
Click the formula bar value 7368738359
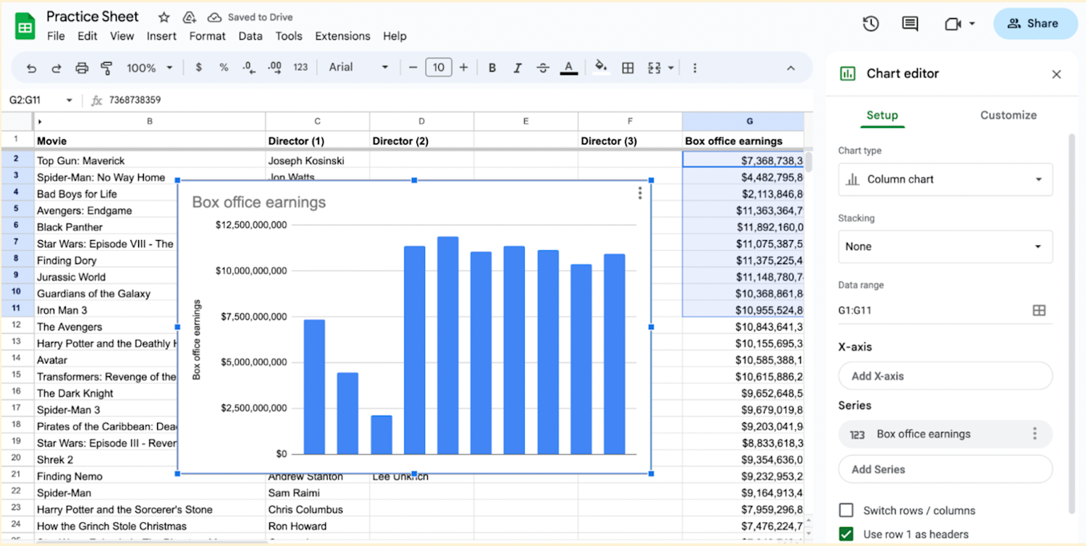click(x=135, y=101)
